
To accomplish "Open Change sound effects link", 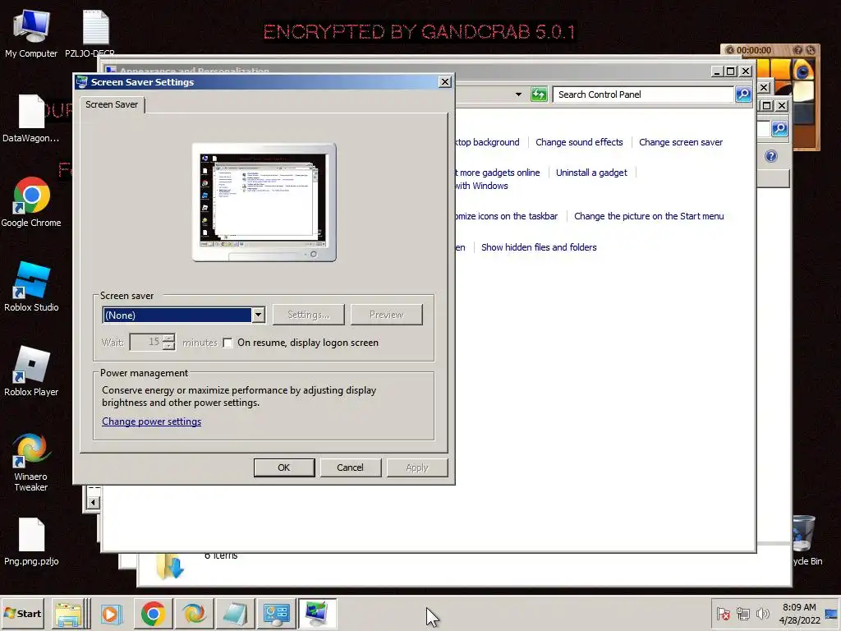I will click(579, 142).
